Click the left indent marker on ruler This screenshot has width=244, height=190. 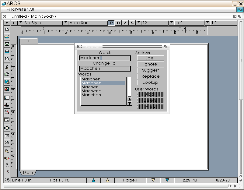pos(44,29)
